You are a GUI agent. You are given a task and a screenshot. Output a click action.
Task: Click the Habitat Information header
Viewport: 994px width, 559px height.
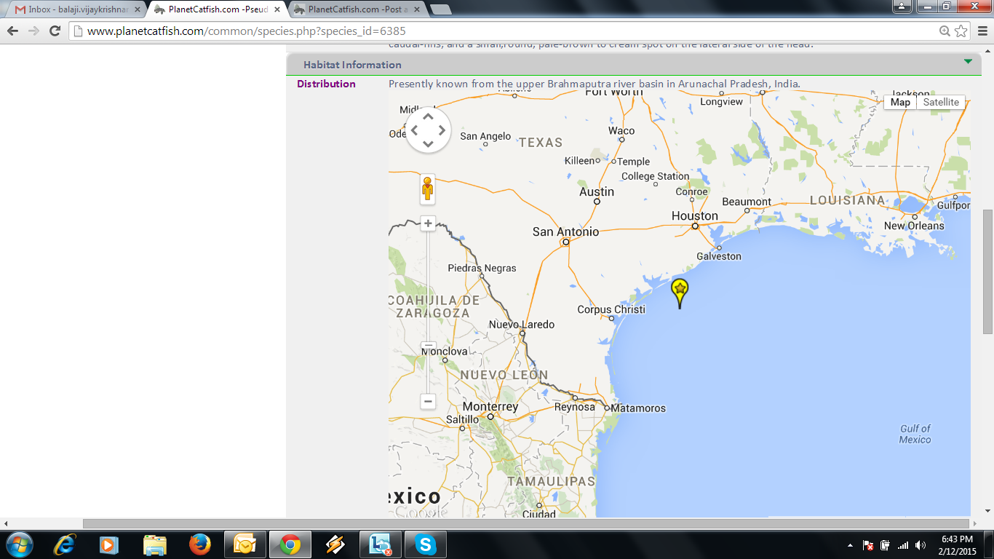pyautogui.click(x=352, y=65)
